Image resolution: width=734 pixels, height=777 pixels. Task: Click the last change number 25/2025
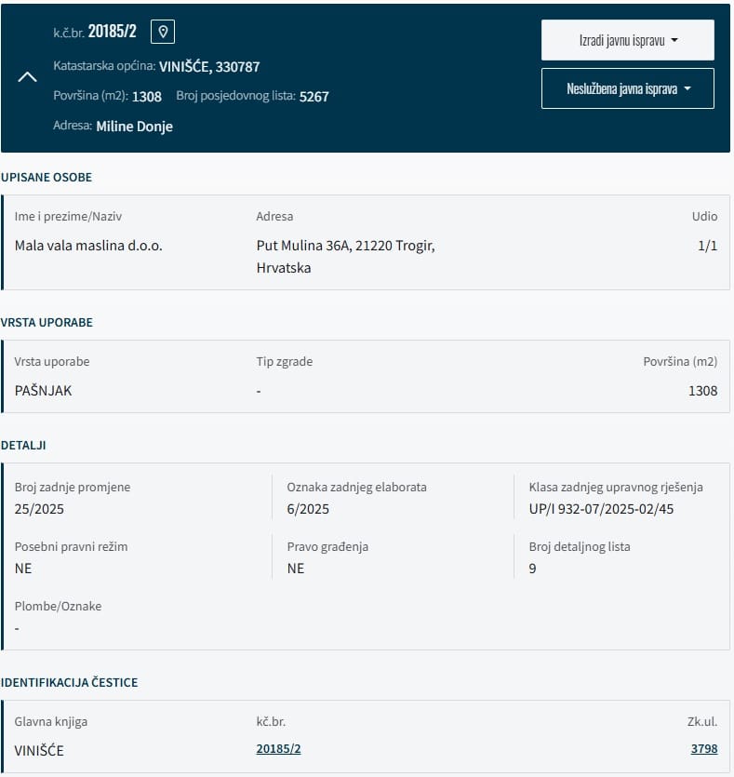pos(39,509)
